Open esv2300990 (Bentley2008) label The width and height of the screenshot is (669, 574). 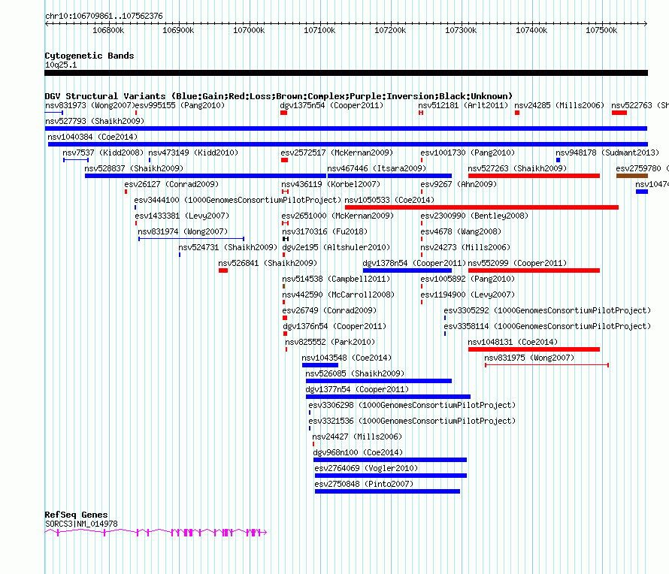point(474,216)
